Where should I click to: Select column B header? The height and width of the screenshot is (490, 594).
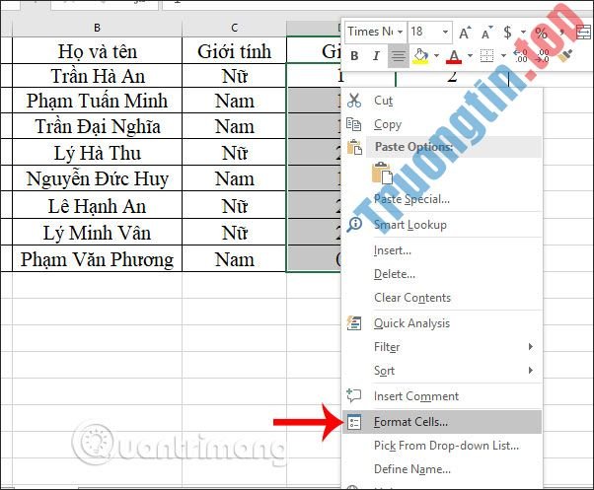tap(97, 28)
